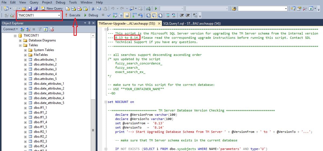
Task: Click the green Start arrow in top toolbar
Action: (x=156, y=9)
